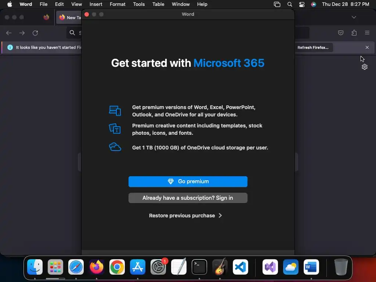
Task: Open the Edit menu
Action: [59, 4]
